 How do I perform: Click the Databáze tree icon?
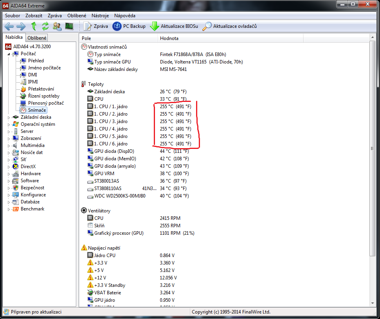[x=16, y=202]
